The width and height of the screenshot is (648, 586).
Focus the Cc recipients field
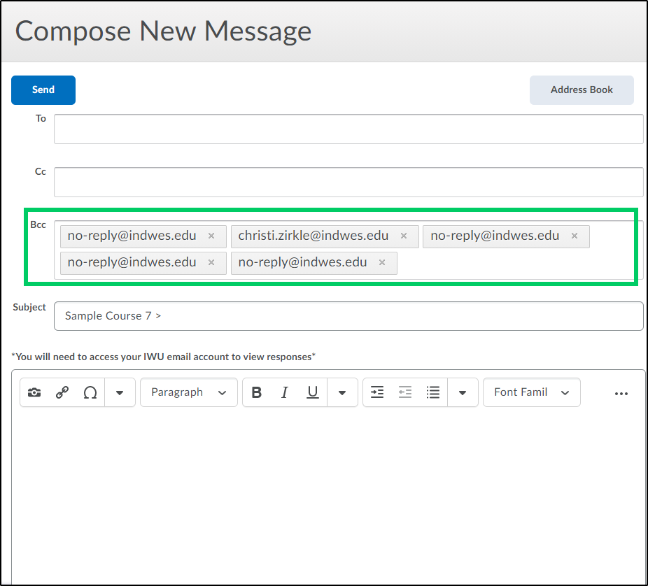[x=348, y=182]
